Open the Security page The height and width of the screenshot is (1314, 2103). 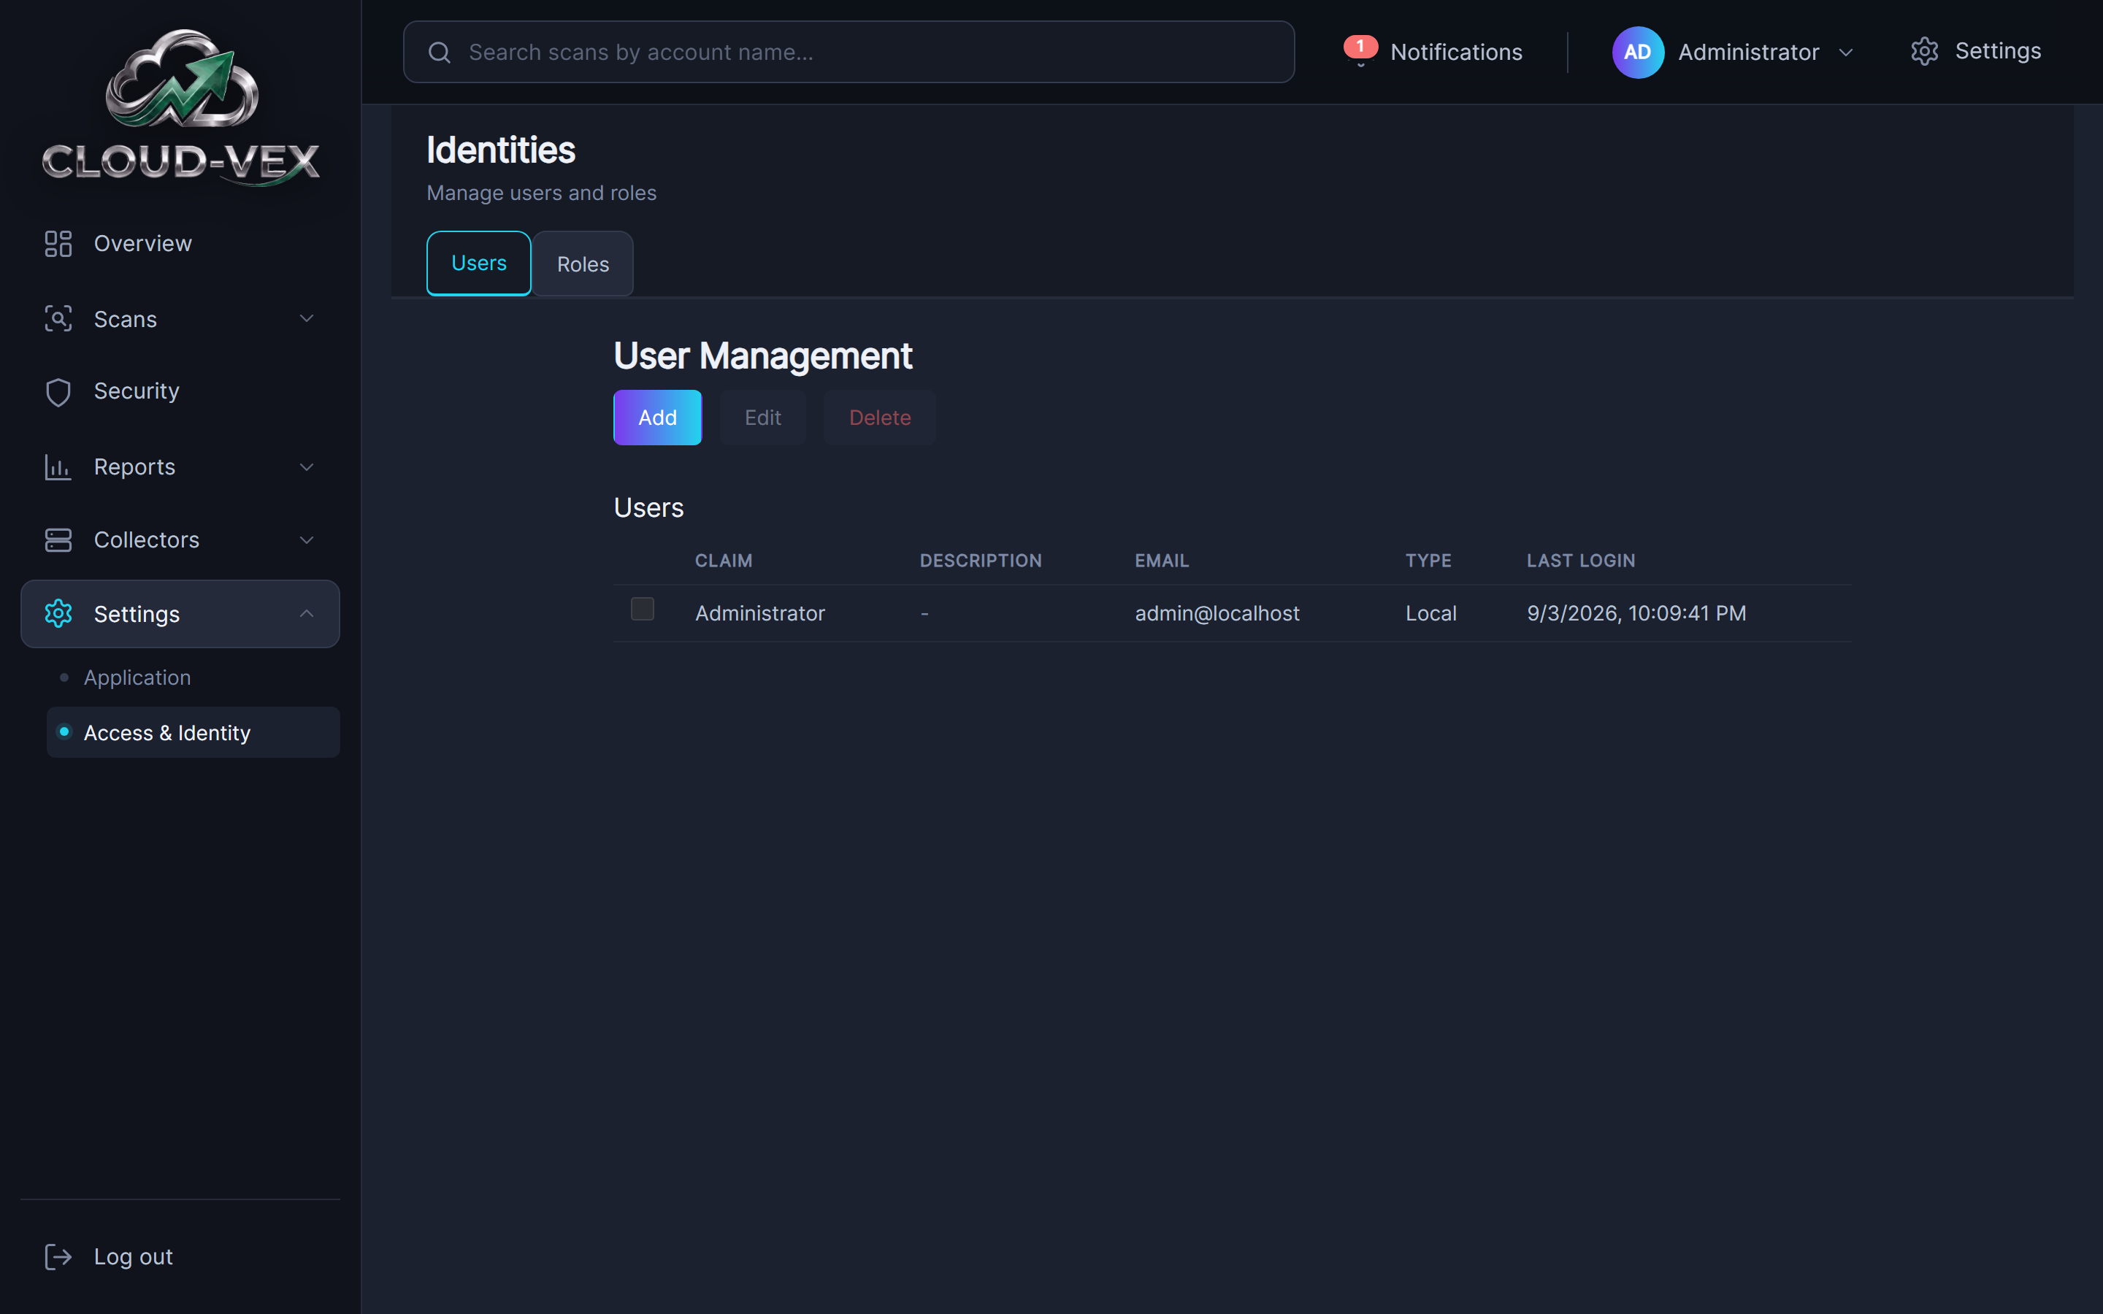180,392
